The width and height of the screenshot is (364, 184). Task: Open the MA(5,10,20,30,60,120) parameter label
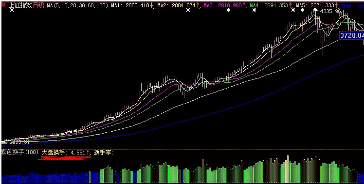pyautogui.click(x=78, y=5)
